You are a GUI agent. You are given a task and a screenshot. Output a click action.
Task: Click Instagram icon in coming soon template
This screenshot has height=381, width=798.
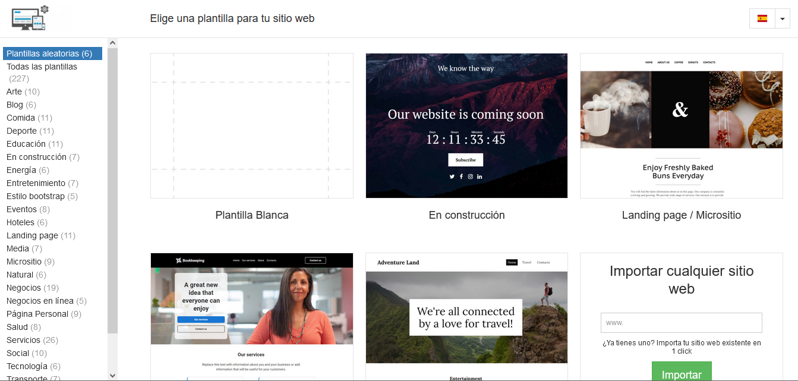pyautogui.click(x=470, y=177)
